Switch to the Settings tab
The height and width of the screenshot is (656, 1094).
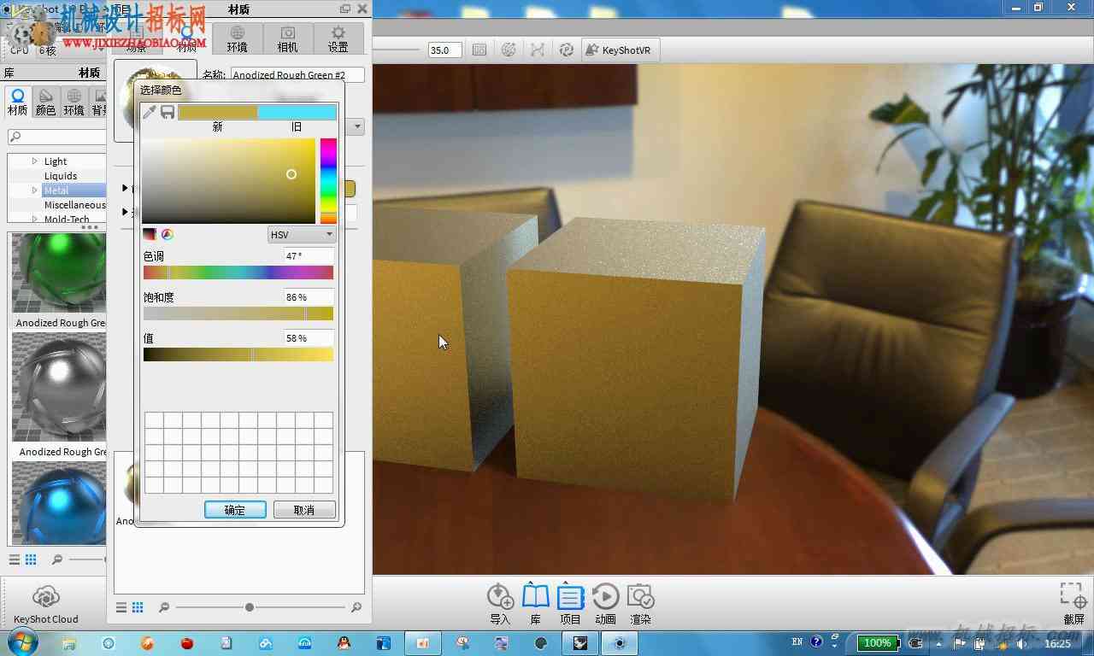pos(338,39)
